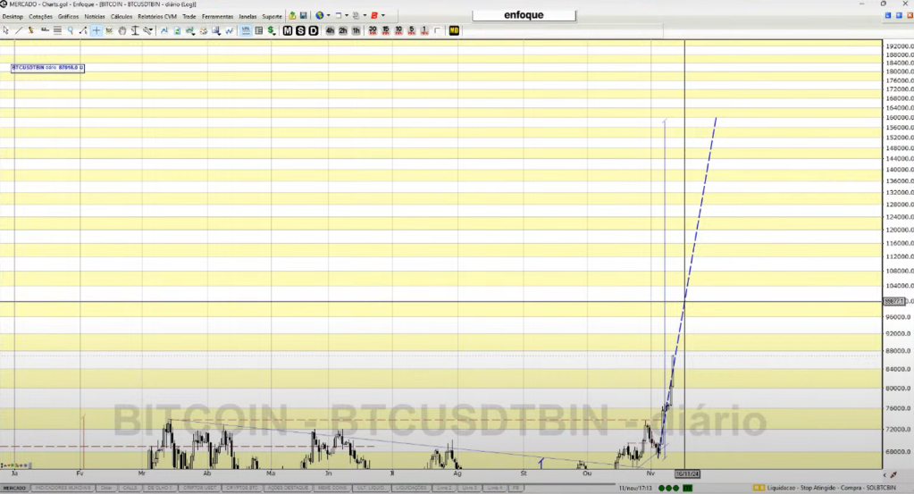
Task: Click the toolbar icon left of the green dollar sign
Action: 259,30
